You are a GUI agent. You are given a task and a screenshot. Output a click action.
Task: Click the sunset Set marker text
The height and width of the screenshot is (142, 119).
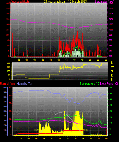pyautogui.click(x=86, y=130)
